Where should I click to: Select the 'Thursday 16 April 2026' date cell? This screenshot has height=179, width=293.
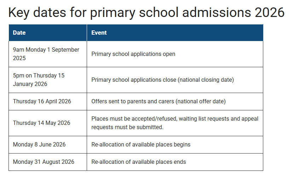point(42,102)
